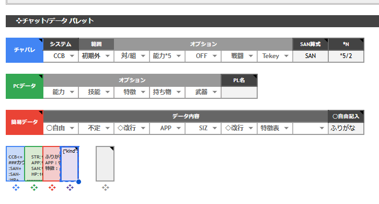Click the blue selection fill handle dot
This screenshot has height=204, width=379.
click(78, 182)
